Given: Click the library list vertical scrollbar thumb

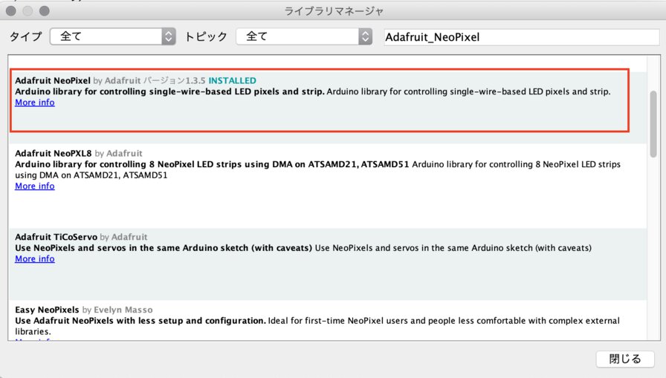Looking at the screenshot, I should tap(653, 124).
